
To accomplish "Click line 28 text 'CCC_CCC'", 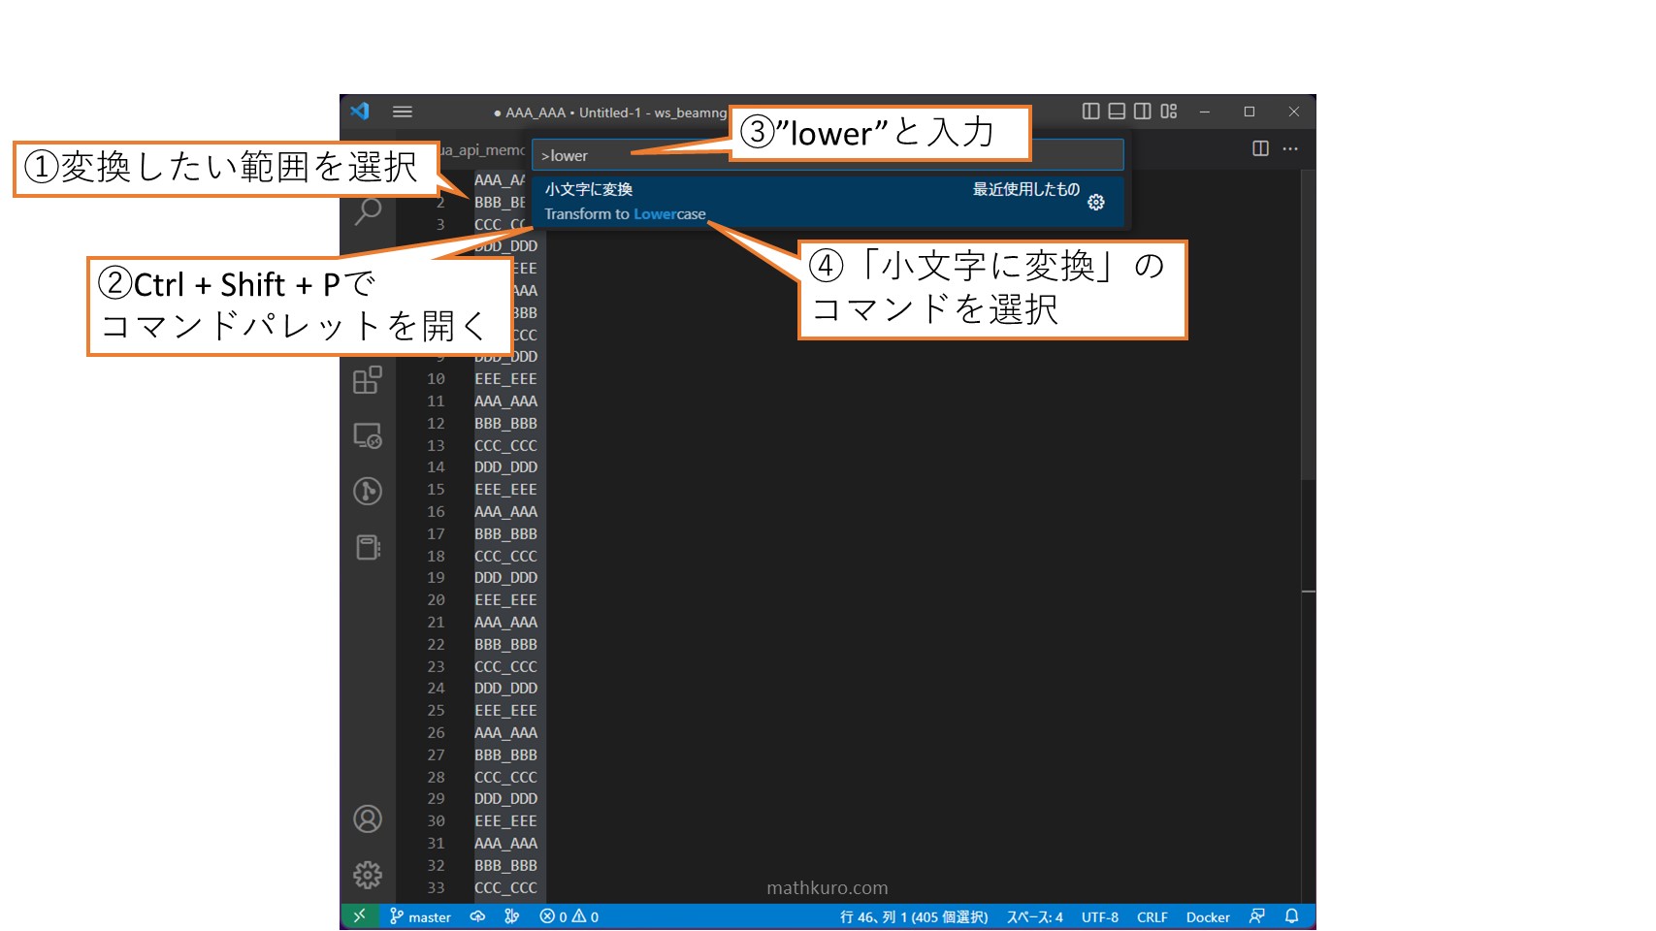I will [x=505, y=778].
